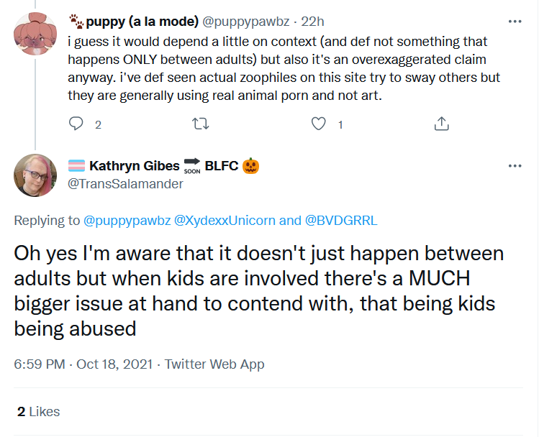Open more options for Kathryn Gibes's tweet
The image size is (539, 437).
click(515, 166)
